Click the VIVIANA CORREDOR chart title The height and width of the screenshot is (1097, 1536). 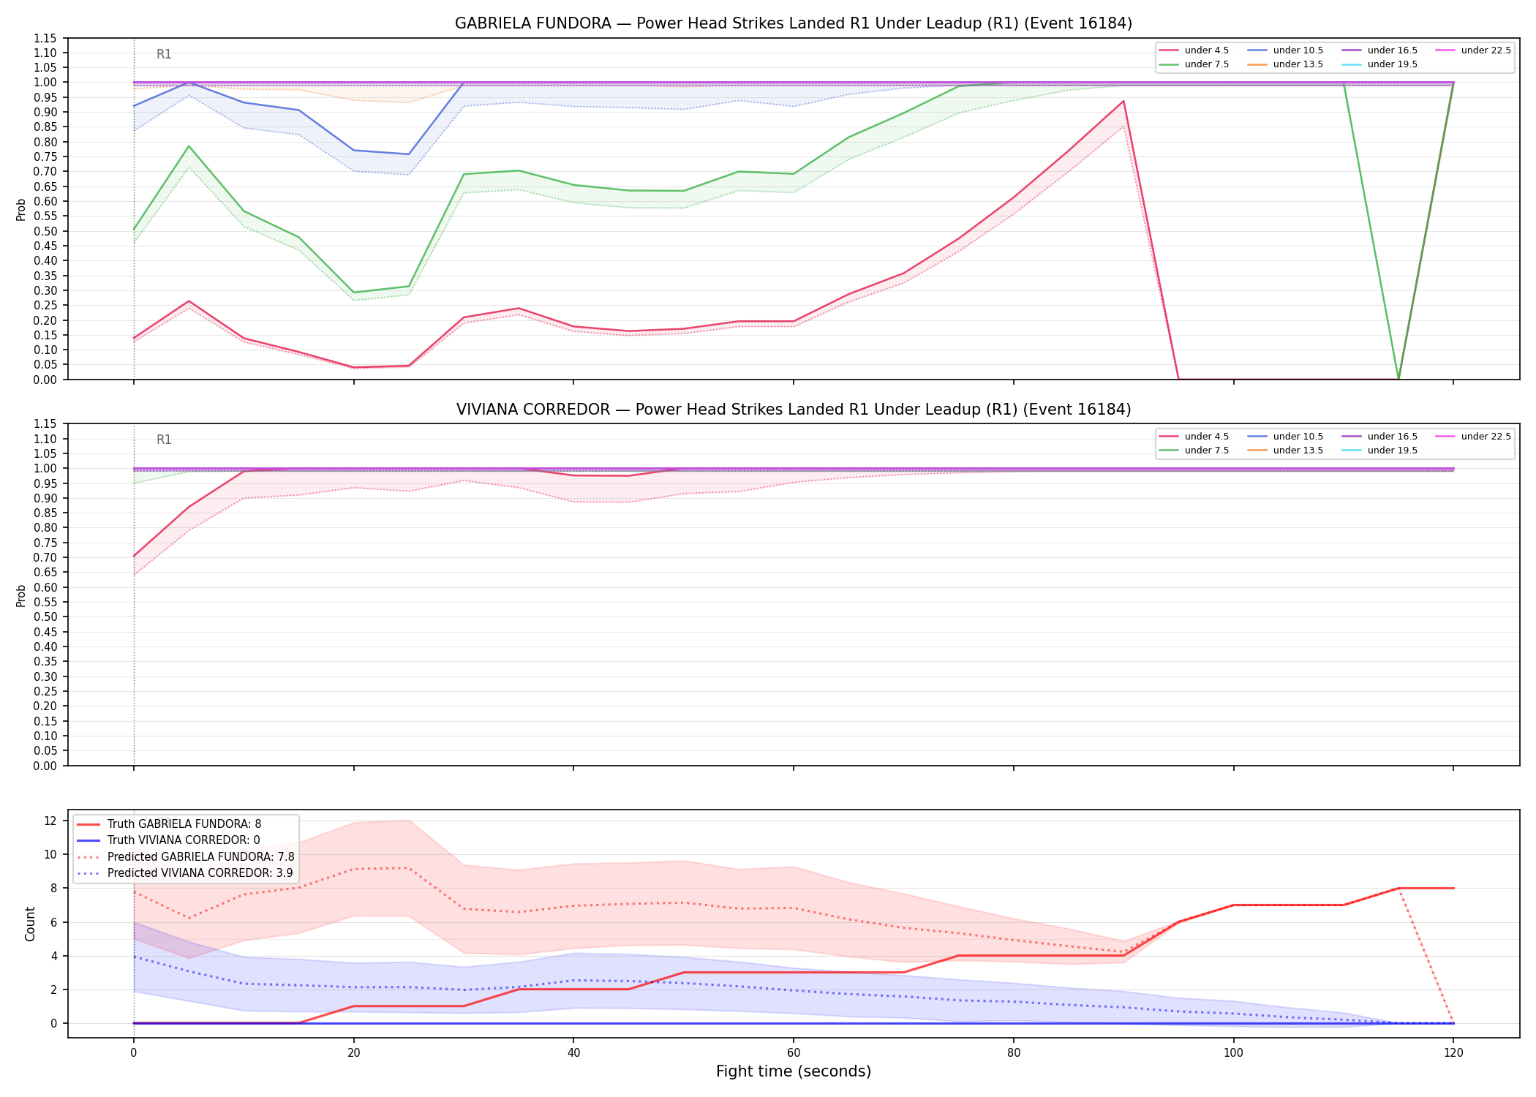coord(794,410)
